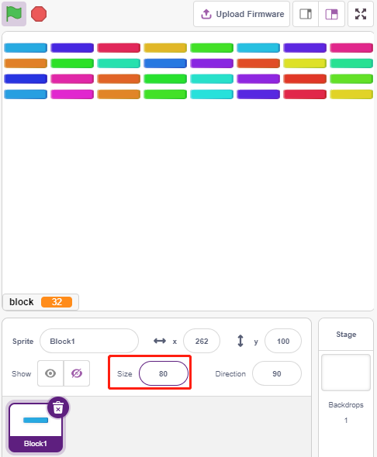Open the Direction field showing 90
The image size is (377, 457).
tap(277, 373)
